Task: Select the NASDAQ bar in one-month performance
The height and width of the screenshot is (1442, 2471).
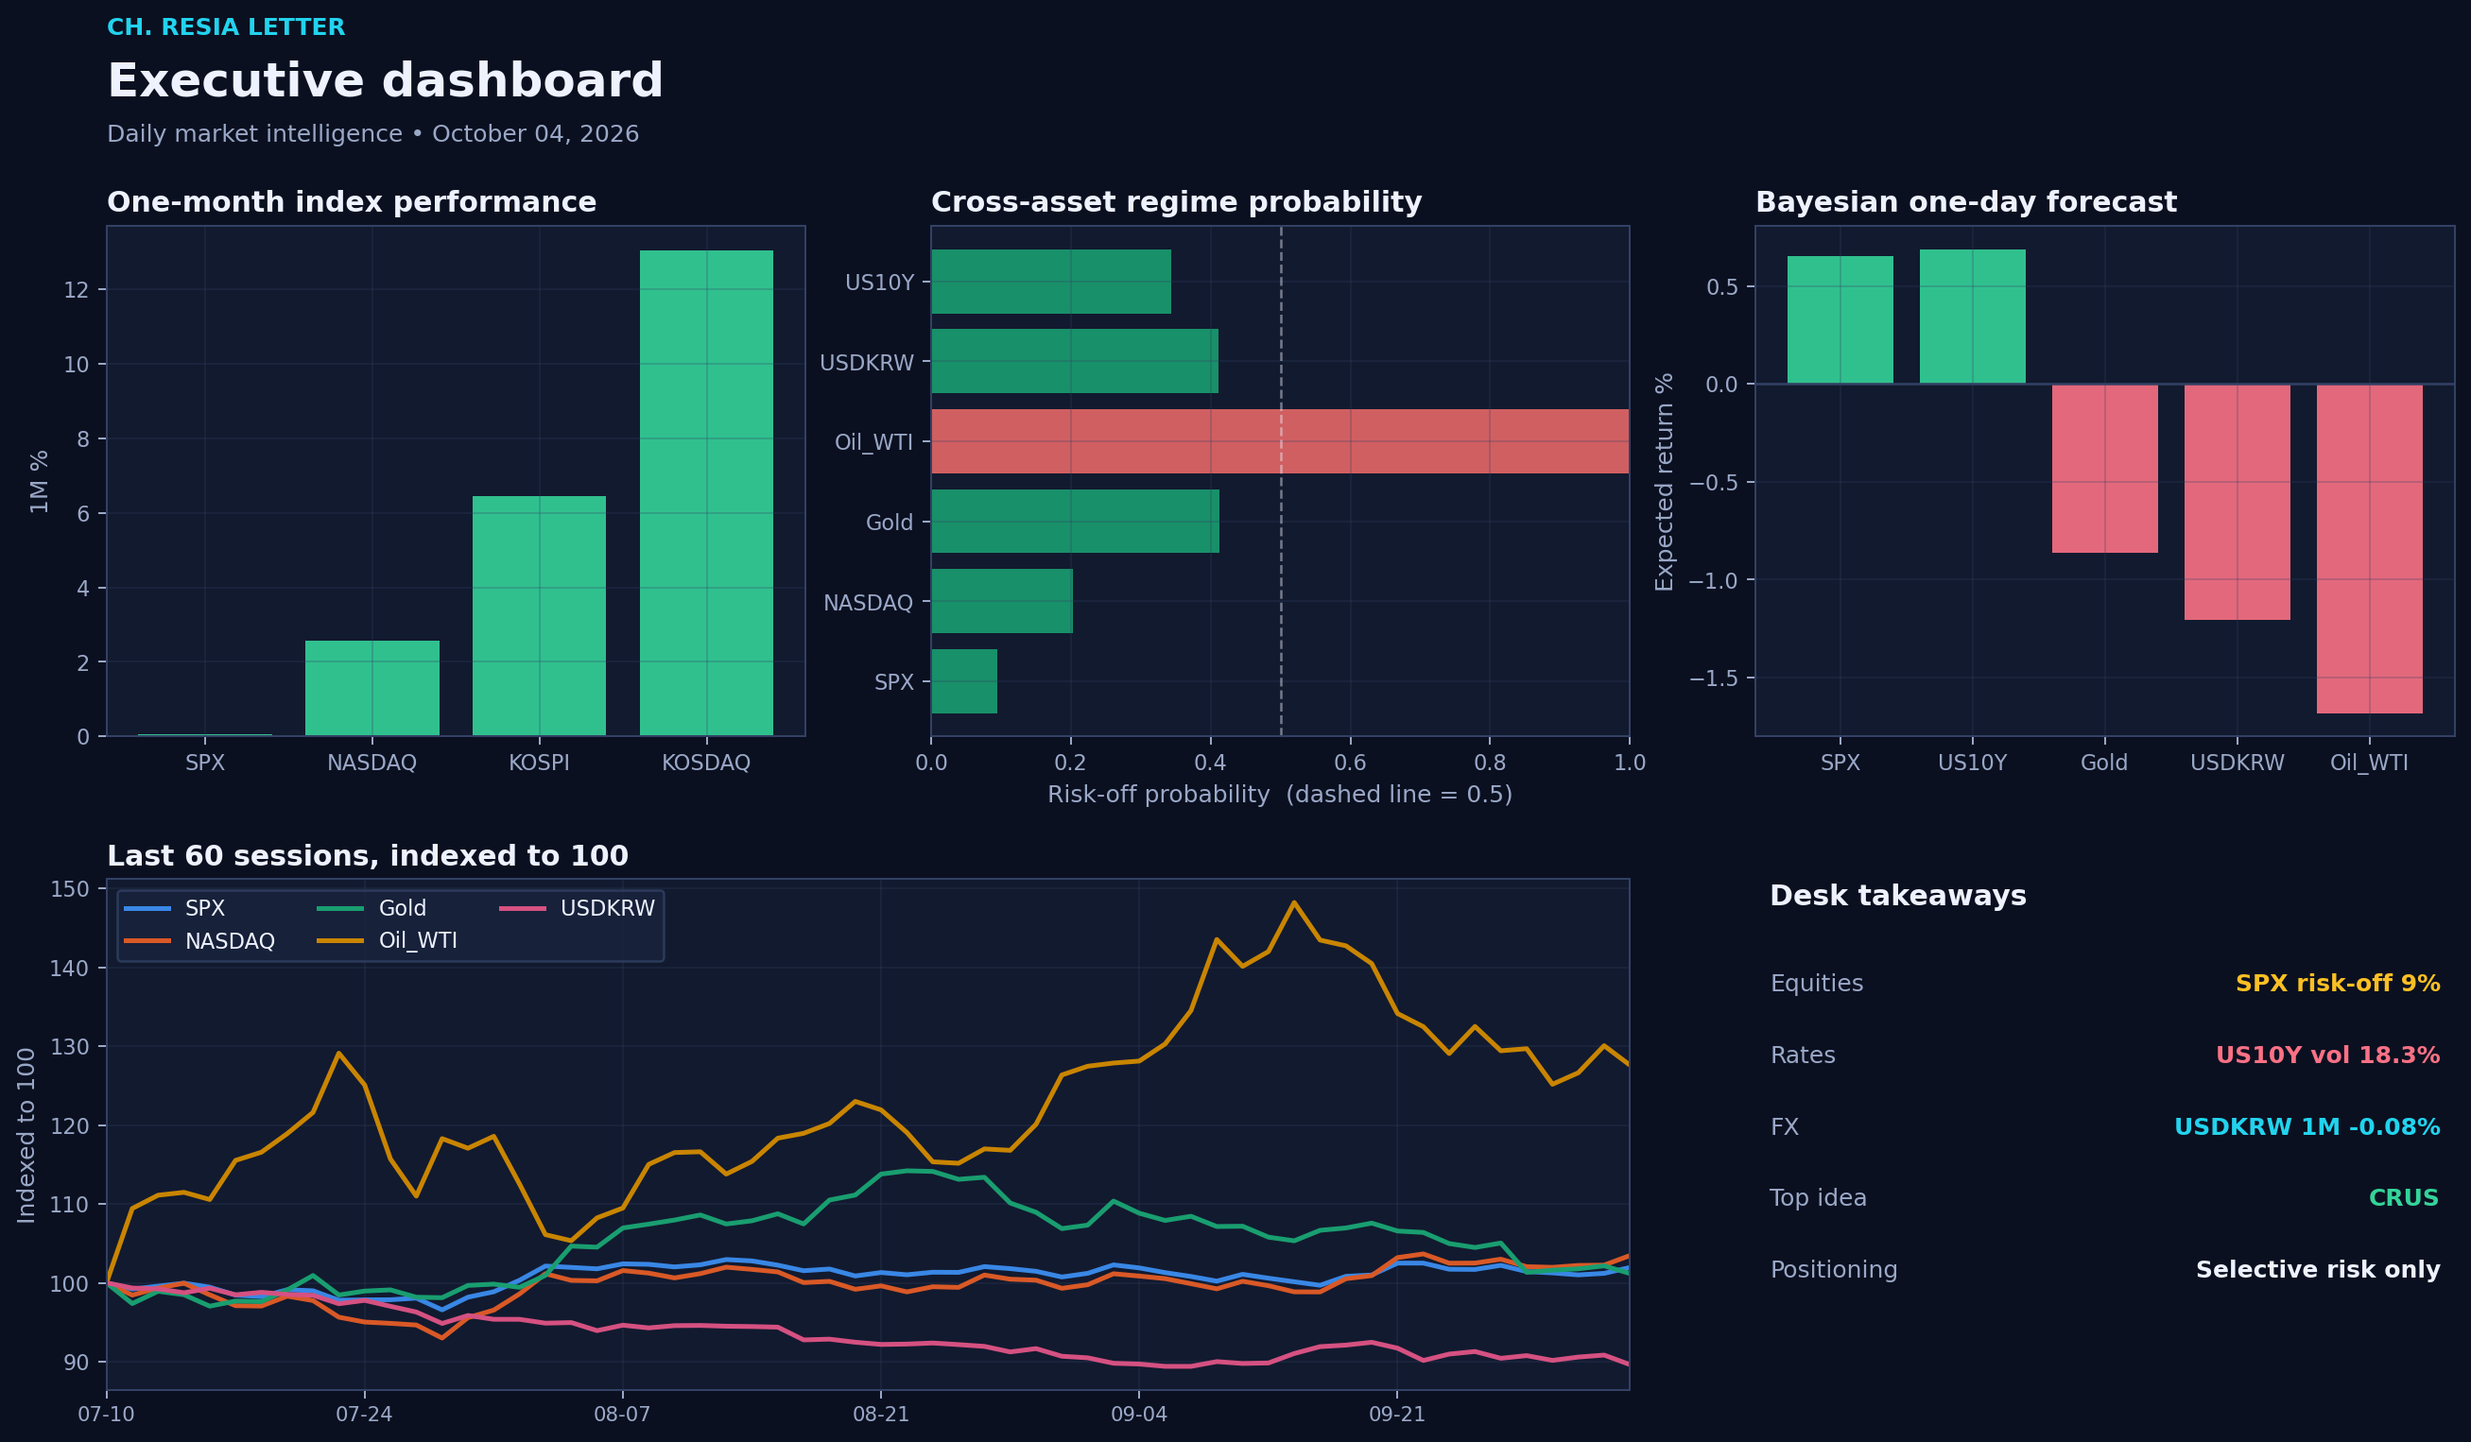Action: coord(372,688)
